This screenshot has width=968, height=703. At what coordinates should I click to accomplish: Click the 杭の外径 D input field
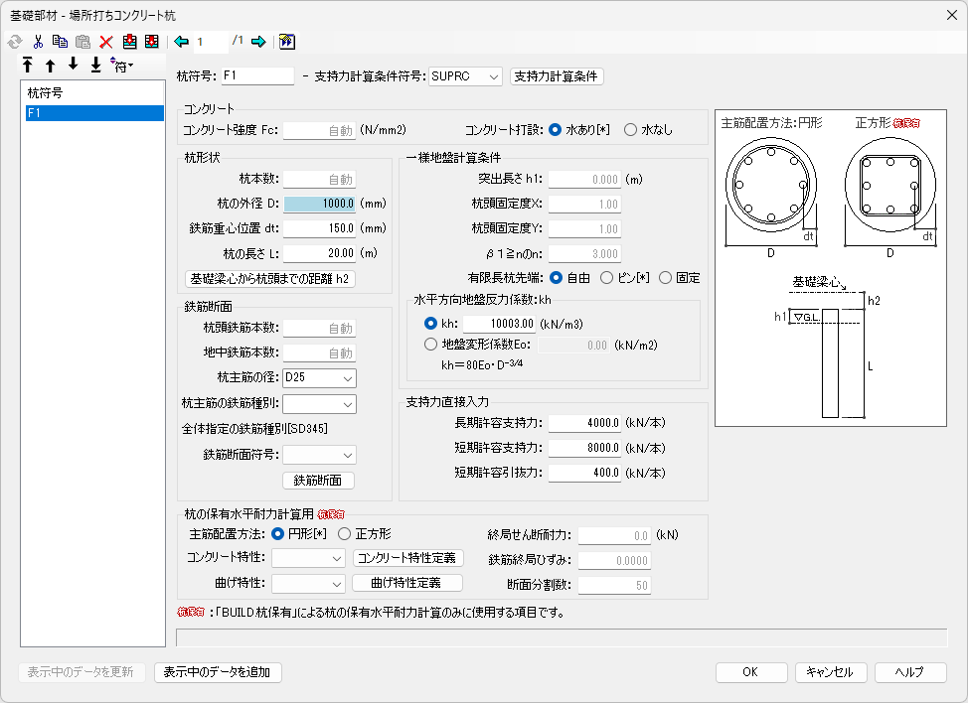(320, 204)
